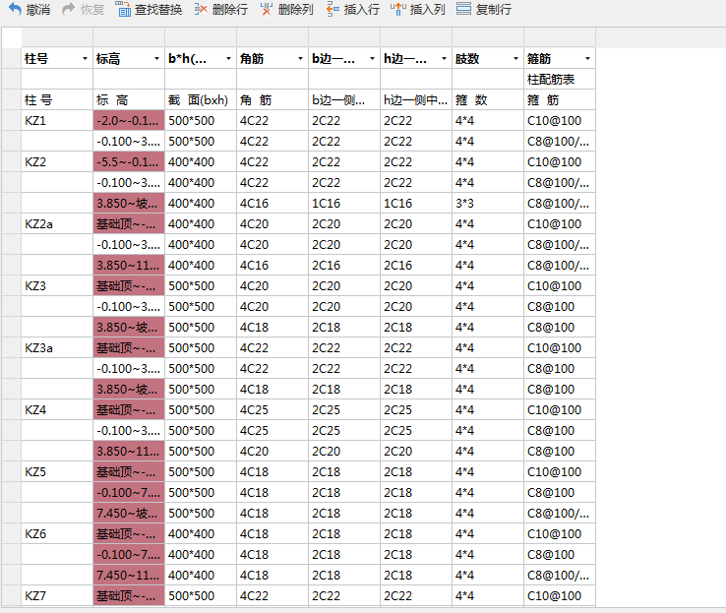Open 查找替换 find and replace icon

123,9
